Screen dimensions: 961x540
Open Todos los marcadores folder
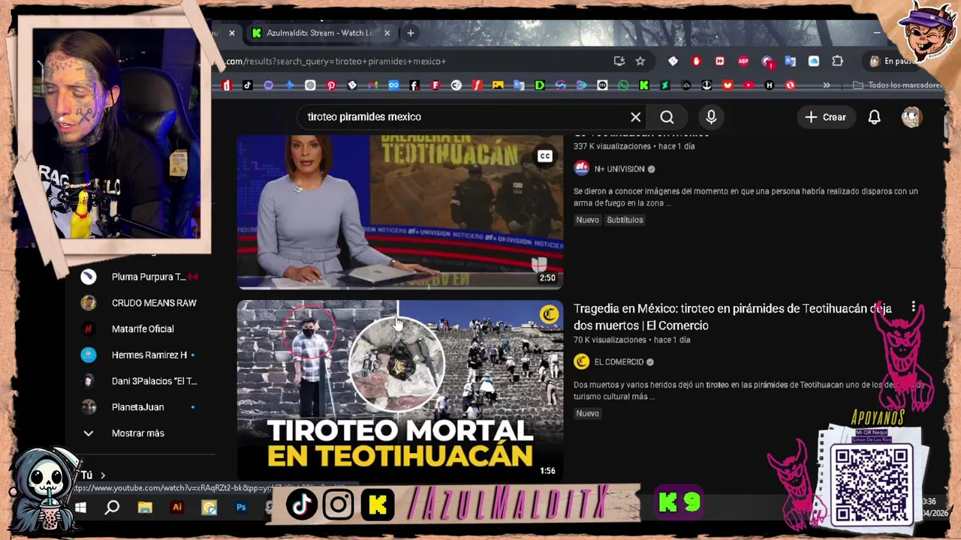point(898,85)
